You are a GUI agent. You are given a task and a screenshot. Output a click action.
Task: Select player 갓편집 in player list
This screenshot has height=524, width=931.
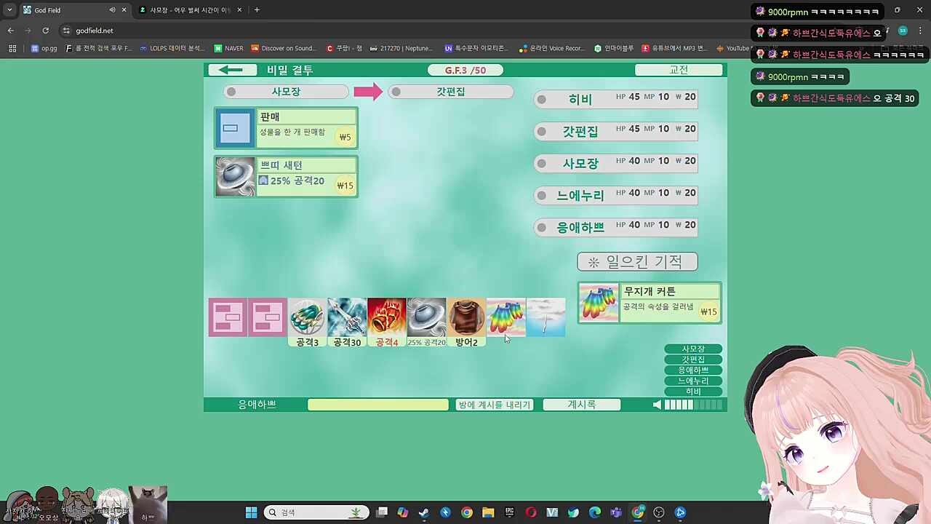(x=616, y=132)
